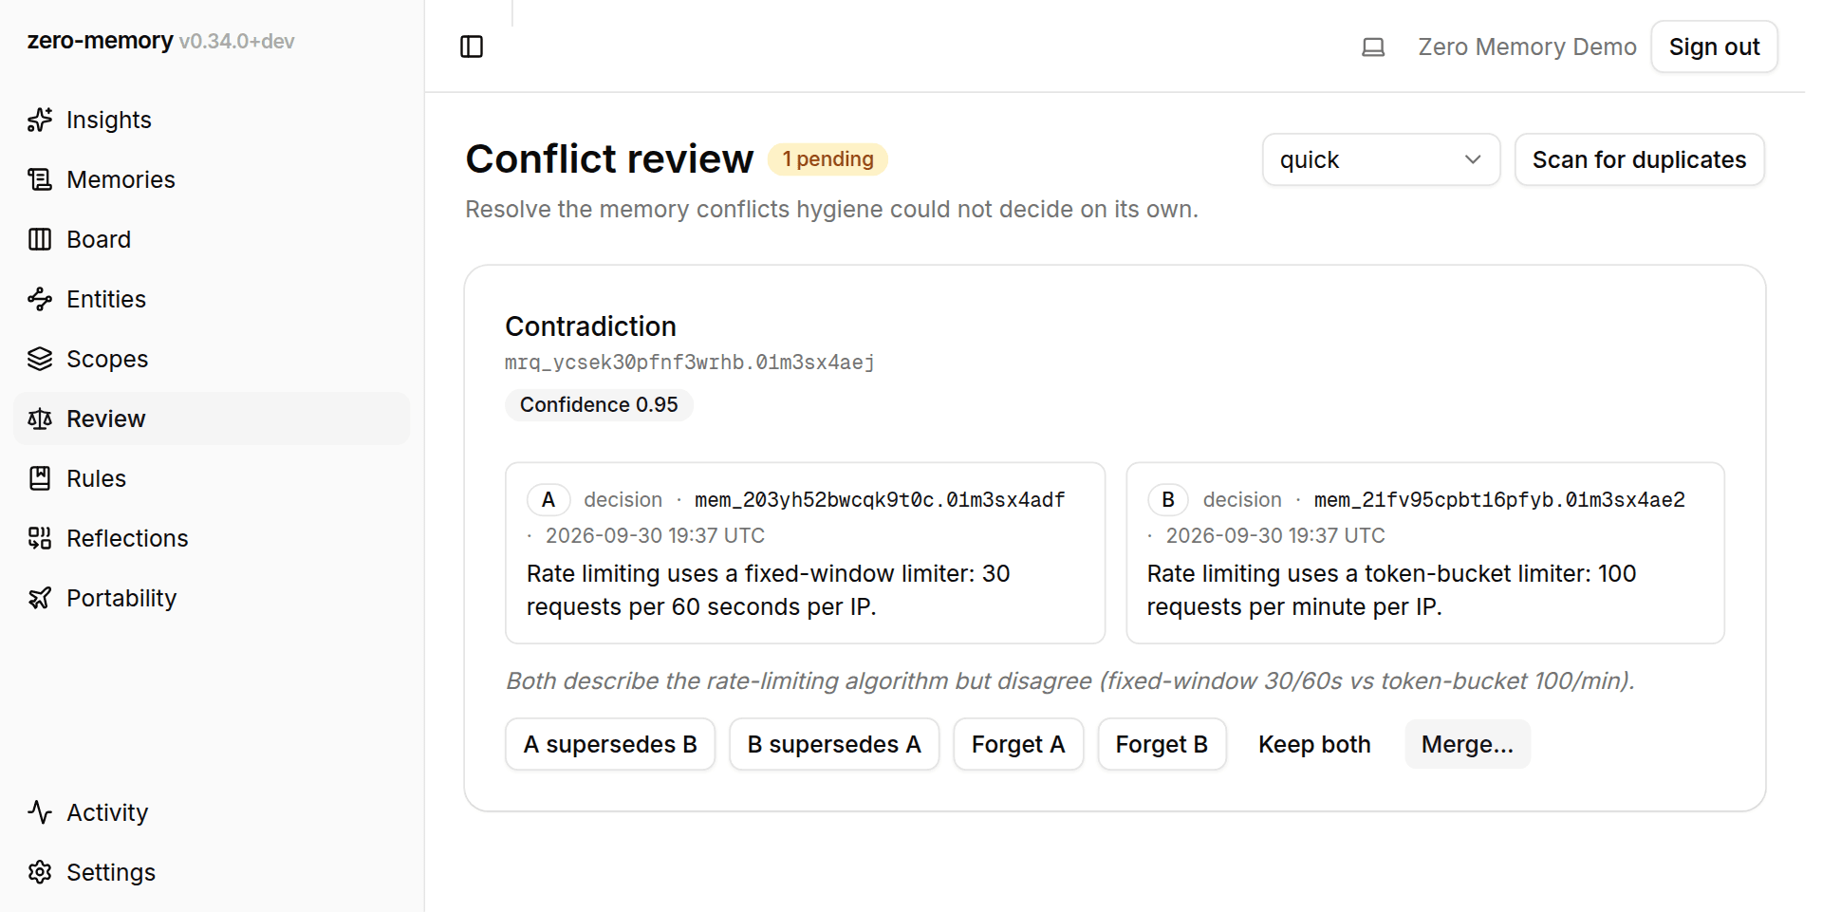Navigate to Entities

click(x=212, y=299)
